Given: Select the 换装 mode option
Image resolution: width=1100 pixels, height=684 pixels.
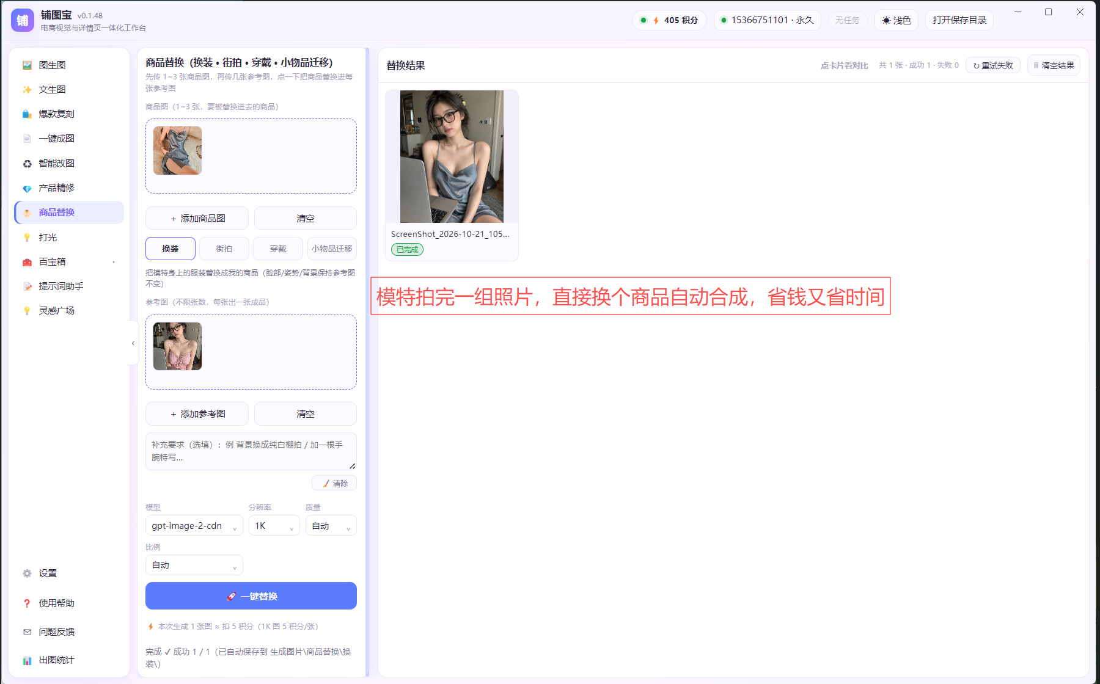Looking at the screenshot, I should 170,249.
